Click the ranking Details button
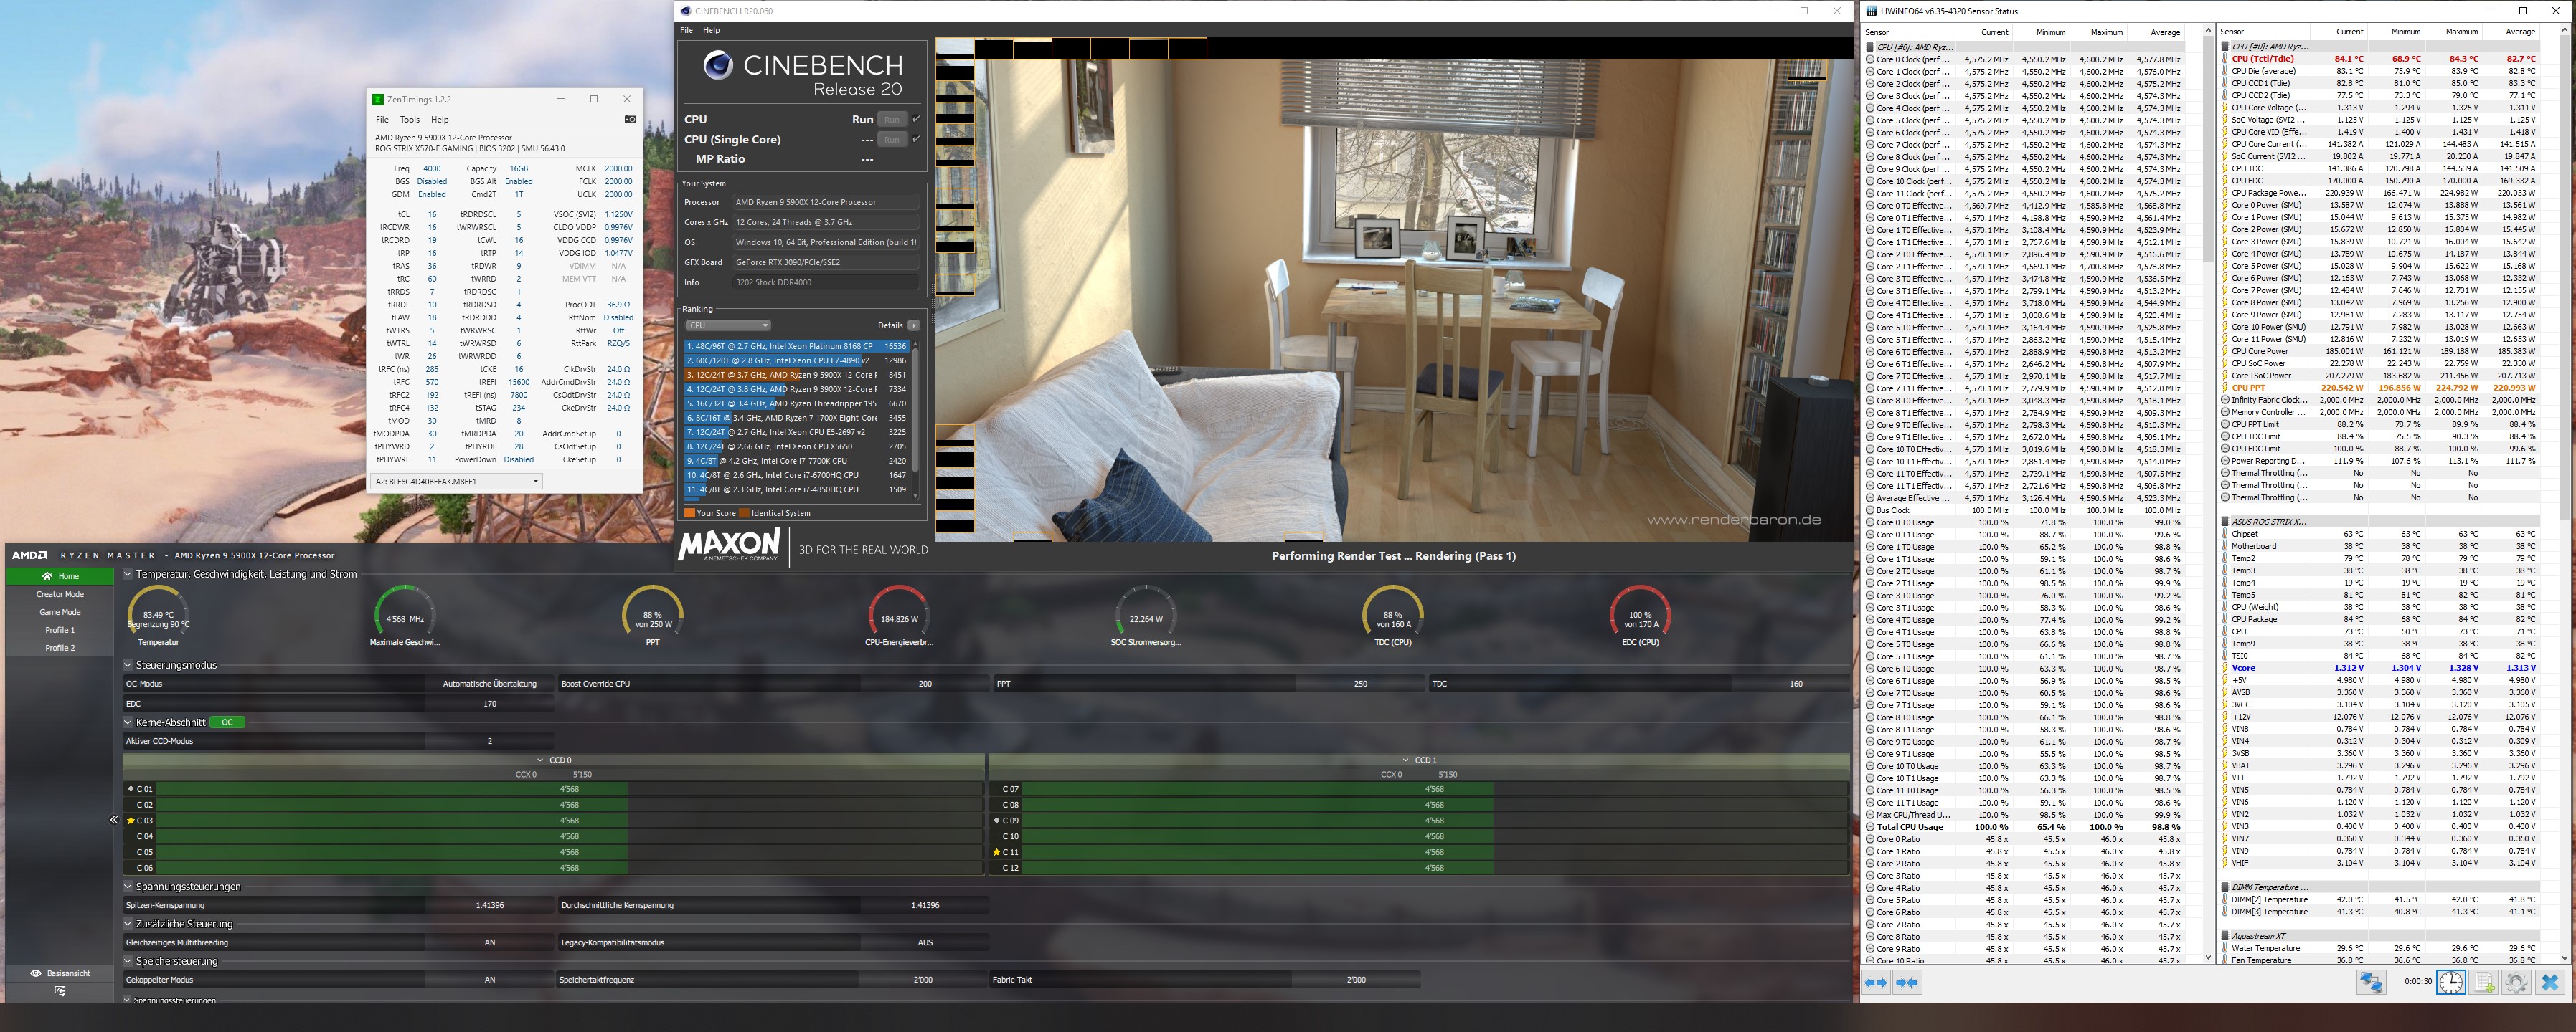This screenshot has height=1032, width=2576. (913, 325)
